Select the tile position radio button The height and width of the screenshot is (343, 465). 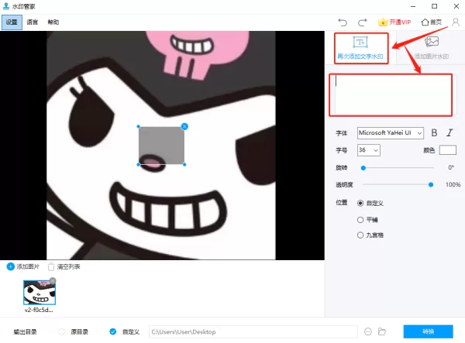(x=360, y=220)
